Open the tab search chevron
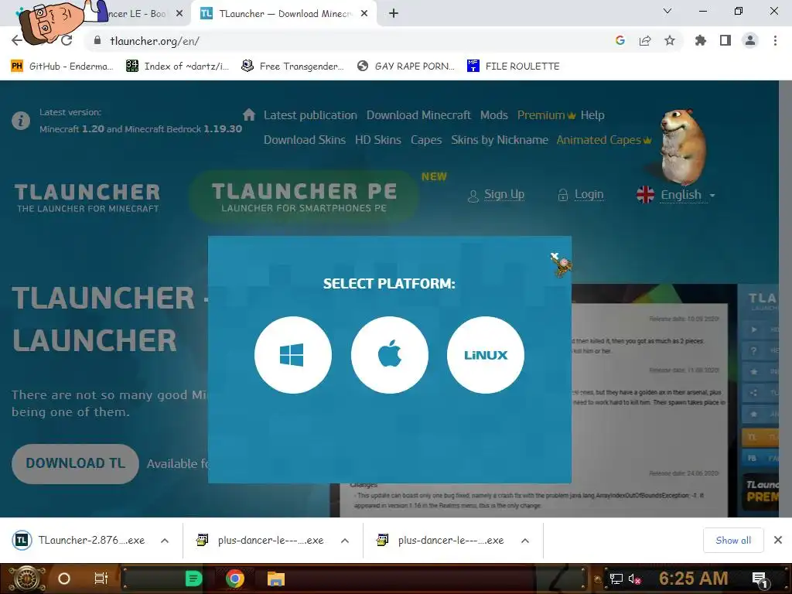The height and width of the screenshot is (594, 792). pyautogui.click(x=667, y=11)
